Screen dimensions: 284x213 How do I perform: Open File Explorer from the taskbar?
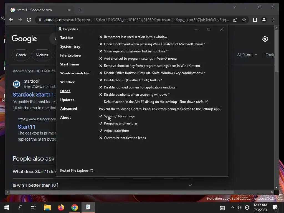(47, 207)
